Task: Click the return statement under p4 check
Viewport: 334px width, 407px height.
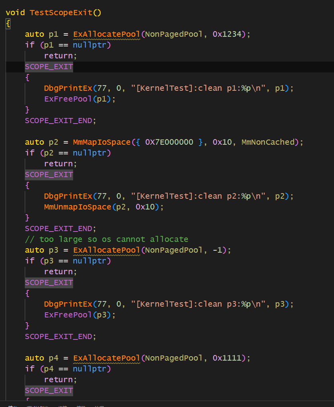Action: (60, 379)
